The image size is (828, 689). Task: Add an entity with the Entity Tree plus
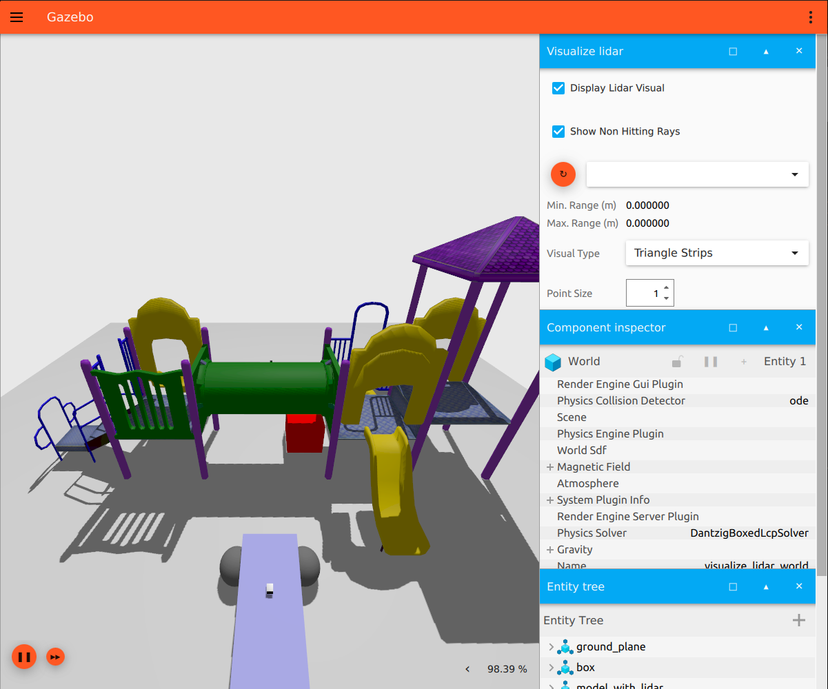coord(798,621)
